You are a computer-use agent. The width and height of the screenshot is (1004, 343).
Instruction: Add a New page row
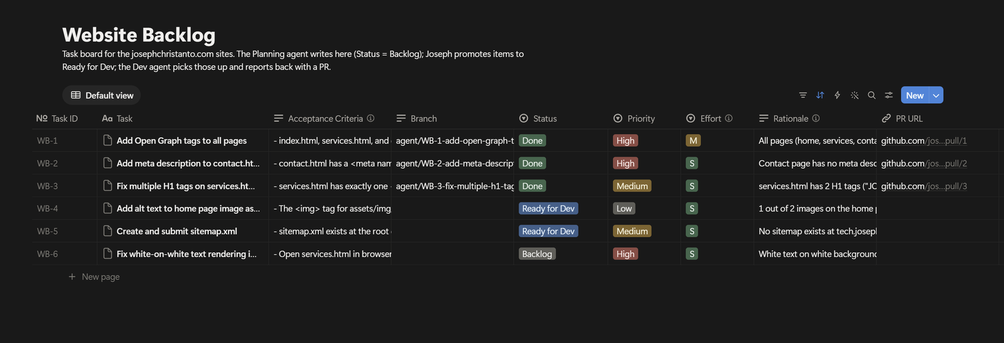tap(94, 277)
